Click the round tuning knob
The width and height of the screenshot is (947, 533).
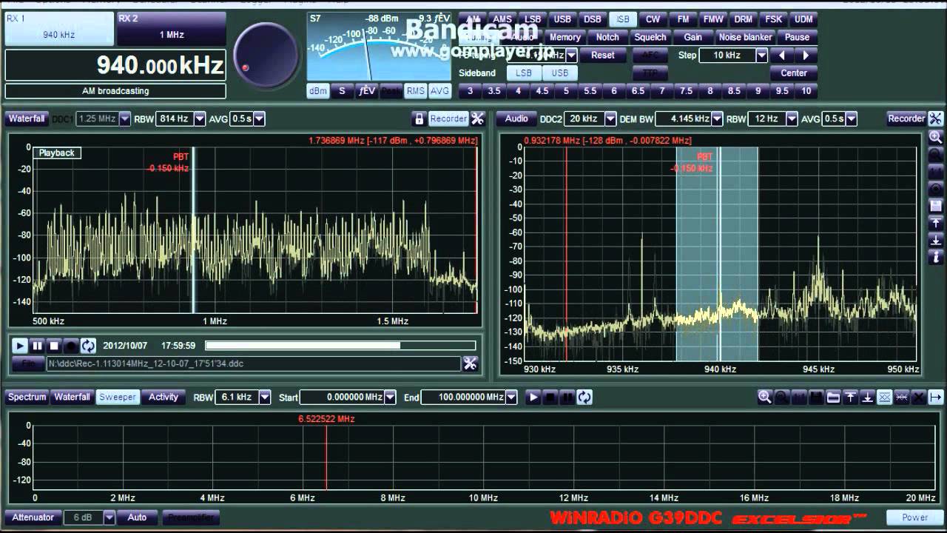coord(266,56)
